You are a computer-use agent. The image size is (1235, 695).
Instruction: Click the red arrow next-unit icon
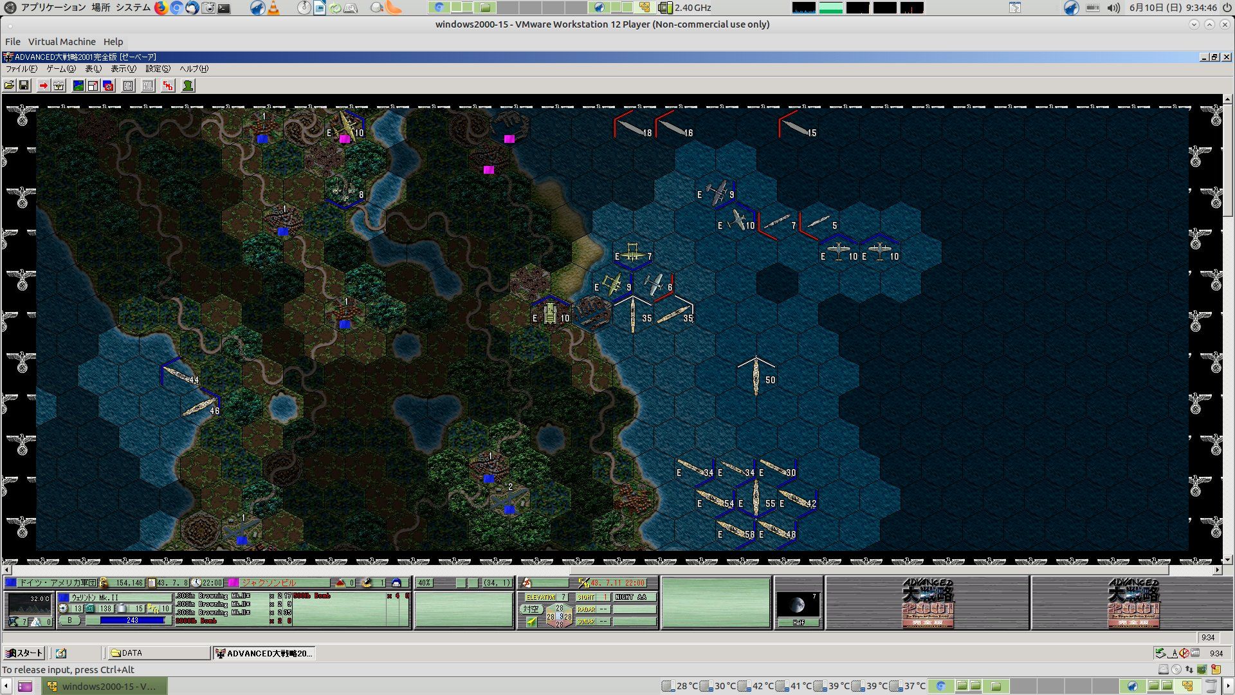43,86
